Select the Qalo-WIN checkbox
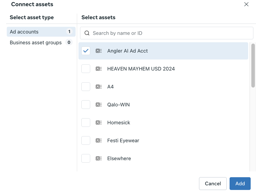Viewport: 256px width, 194px height. (86, 105)
